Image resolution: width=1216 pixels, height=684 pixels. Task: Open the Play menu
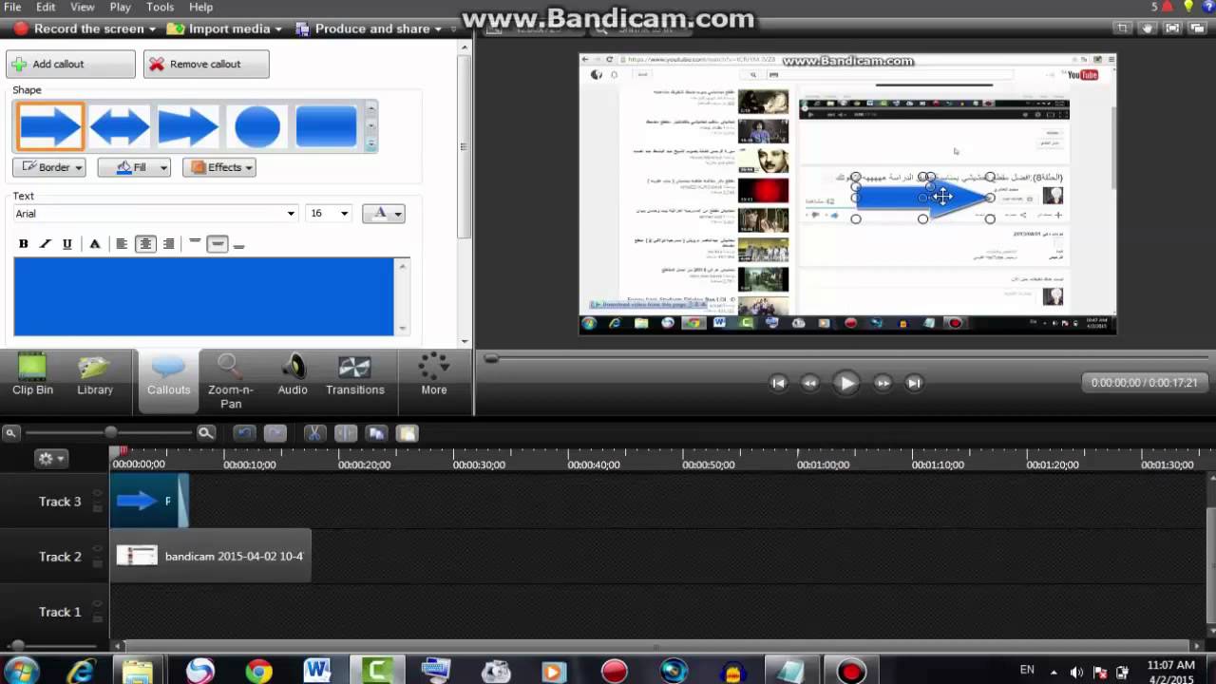(121, 7)
